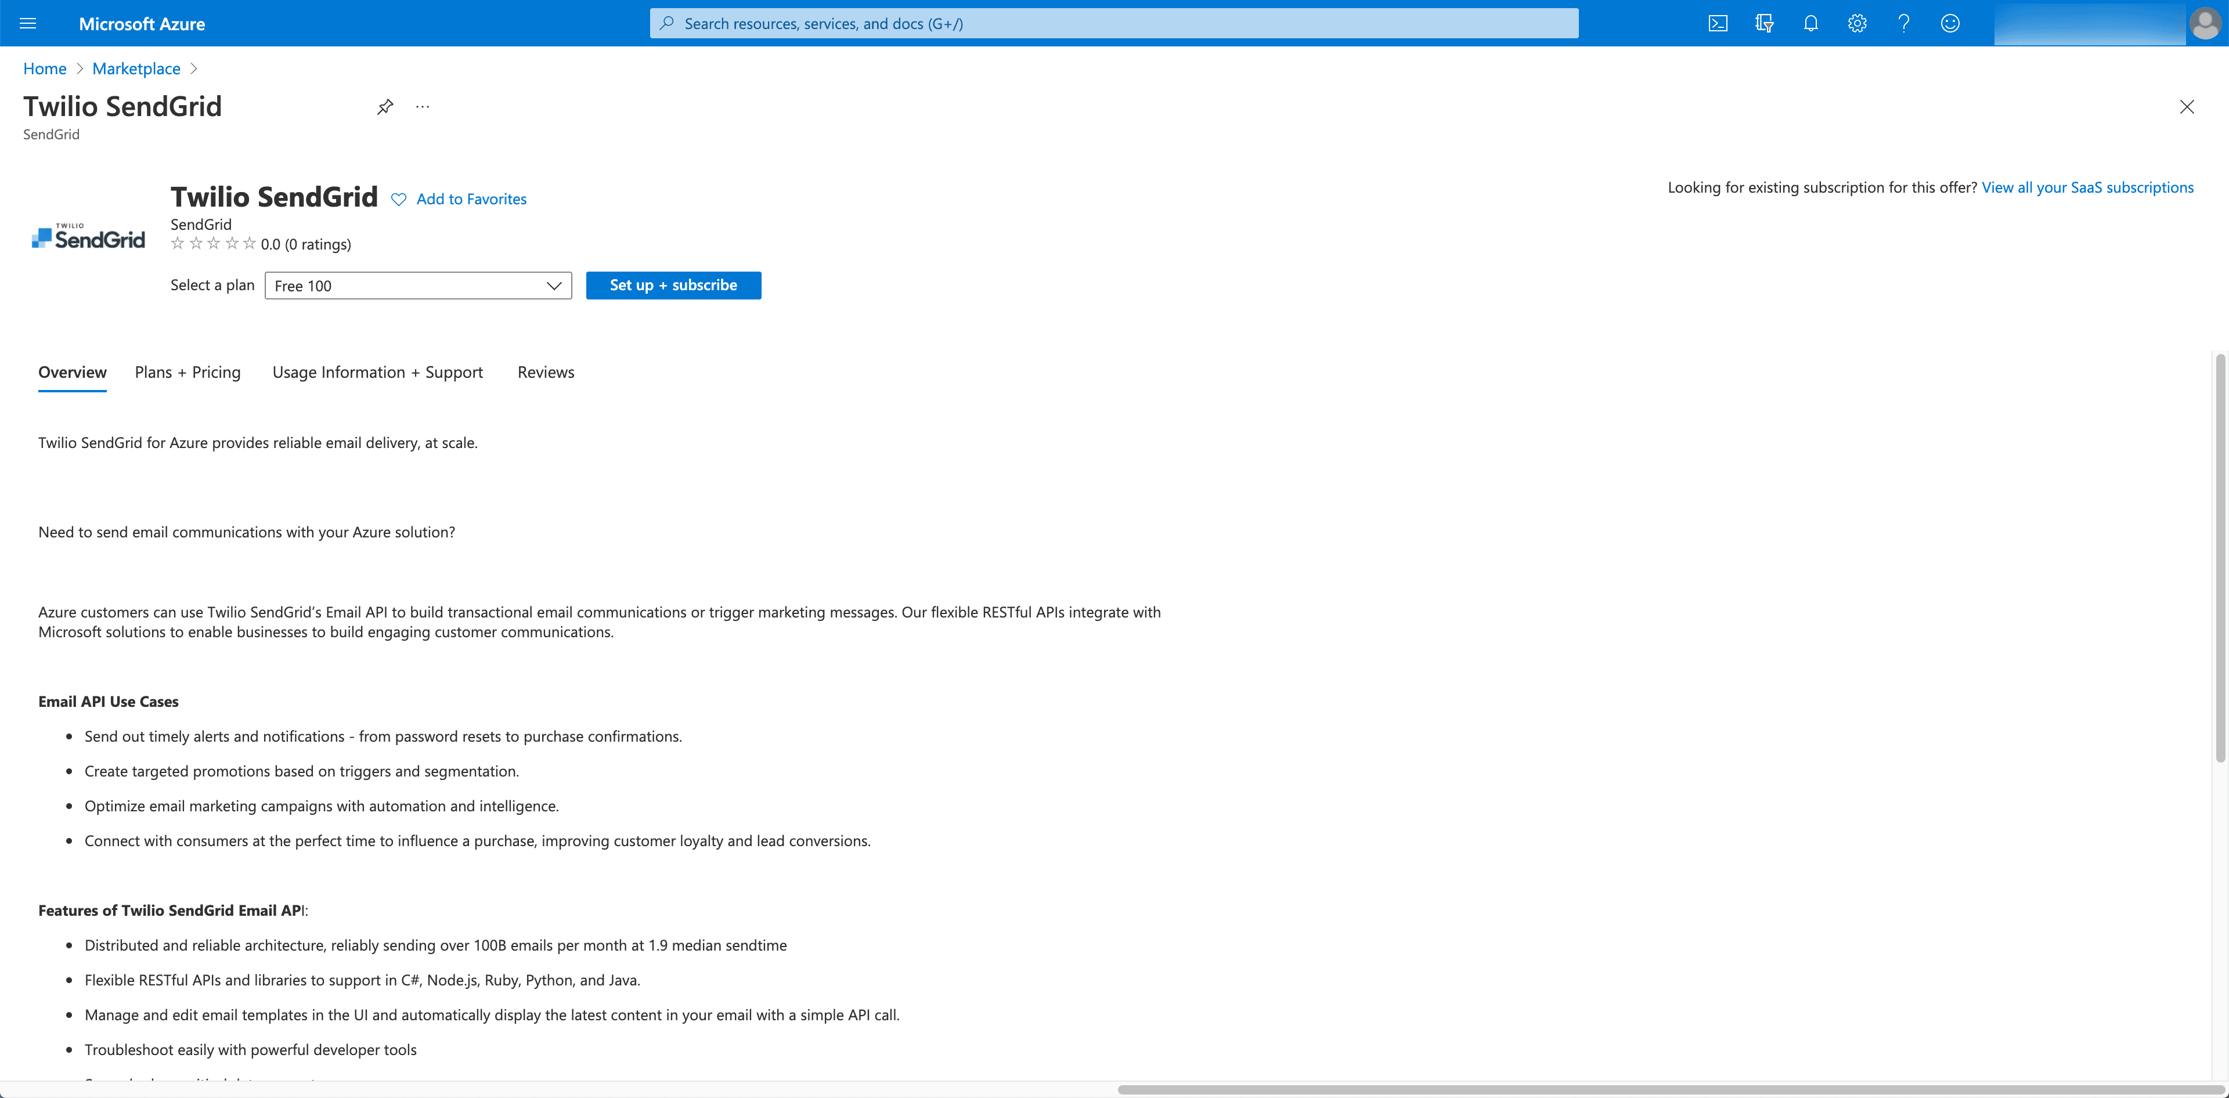
Task: Expand the Marketplace breadcrumb chevron
Action: tap(194, 68)
